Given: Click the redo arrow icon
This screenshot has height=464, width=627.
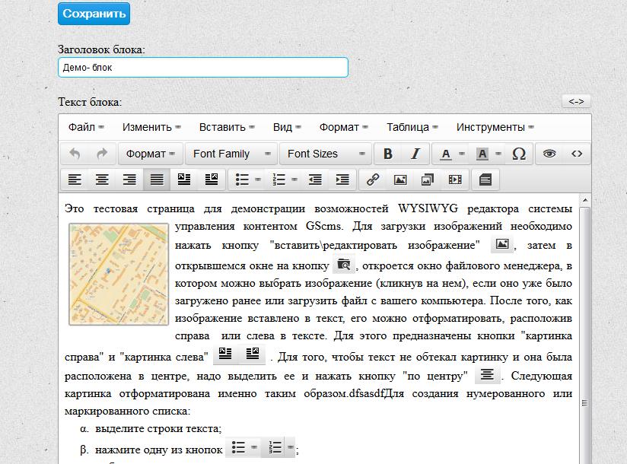Looking at the screenshot, I should (x=102, y=154).
